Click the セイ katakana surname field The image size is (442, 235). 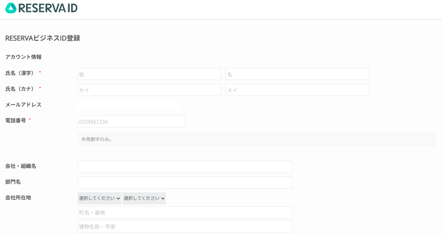[x=149, y=90]
